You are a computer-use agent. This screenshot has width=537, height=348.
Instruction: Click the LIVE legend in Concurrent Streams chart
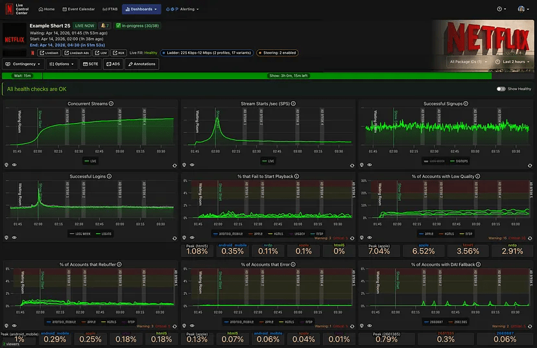(90, 161)
